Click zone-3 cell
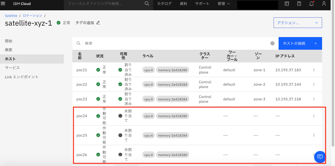The height and width of the screenshot is (166, 335). (x=259, y=99)
